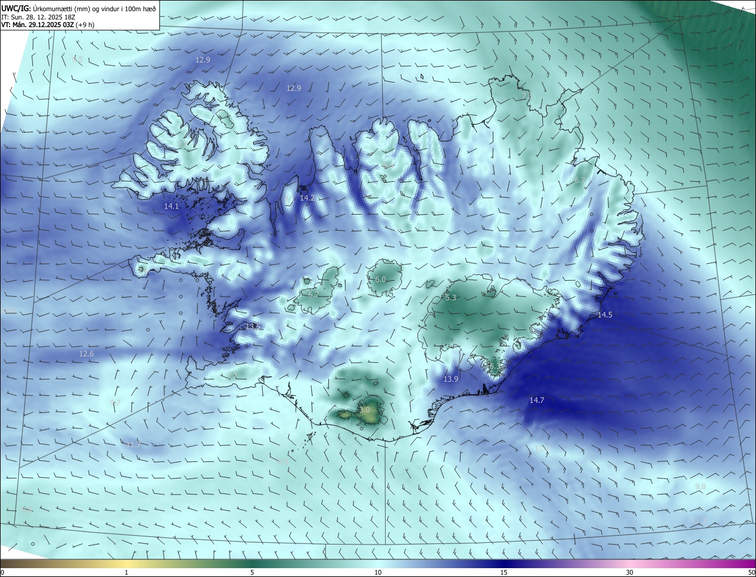Click the 6.0 value on the glacier

(380, 279)
